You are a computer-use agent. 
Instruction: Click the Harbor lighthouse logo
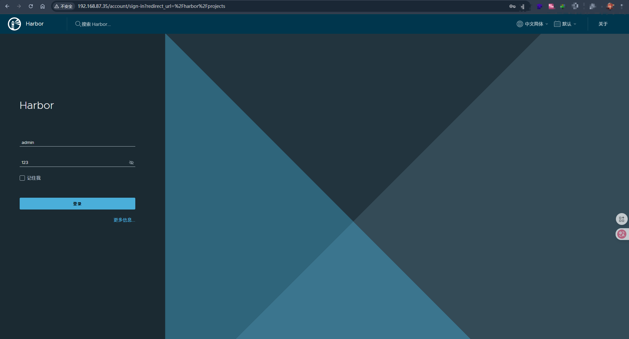coord(14,24)
